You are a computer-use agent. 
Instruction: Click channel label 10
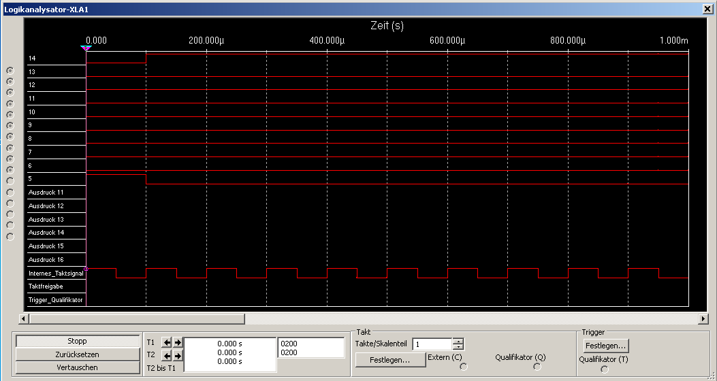tap(32, 112)
